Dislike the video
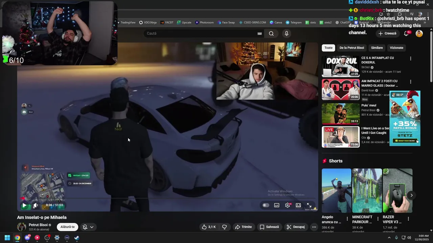Image resolution: width=433 pixels, height=243 pixels. [x=224, y=227]
